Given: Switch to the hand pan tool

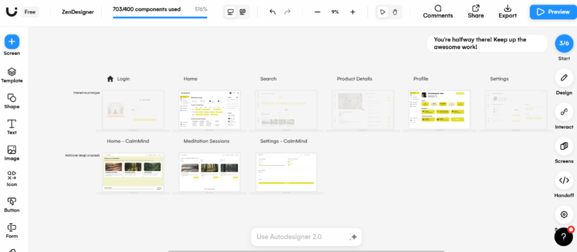Looking at the screenshot, I should [x=395, y=12].
